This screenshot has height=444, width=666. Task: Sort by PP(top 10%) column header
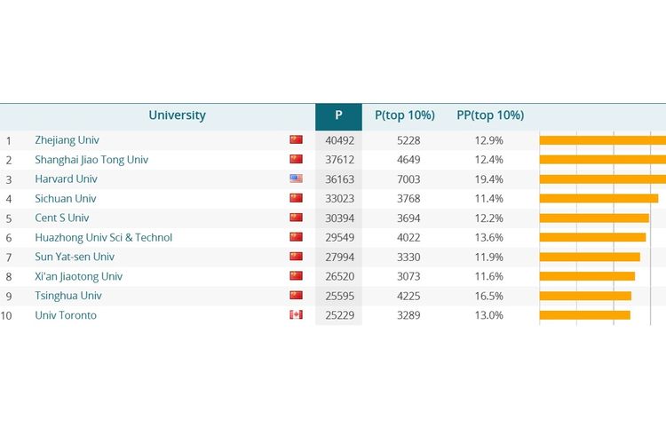[490, 115]
